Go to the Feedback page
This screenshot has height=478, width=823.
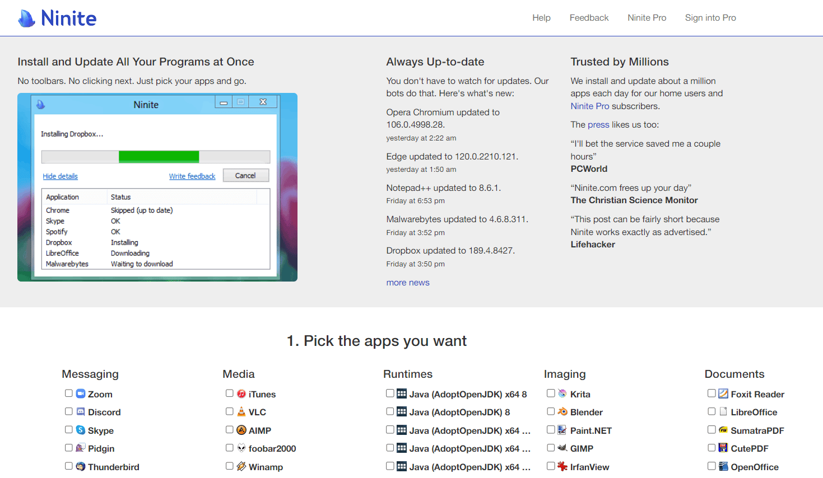[589, 17]
